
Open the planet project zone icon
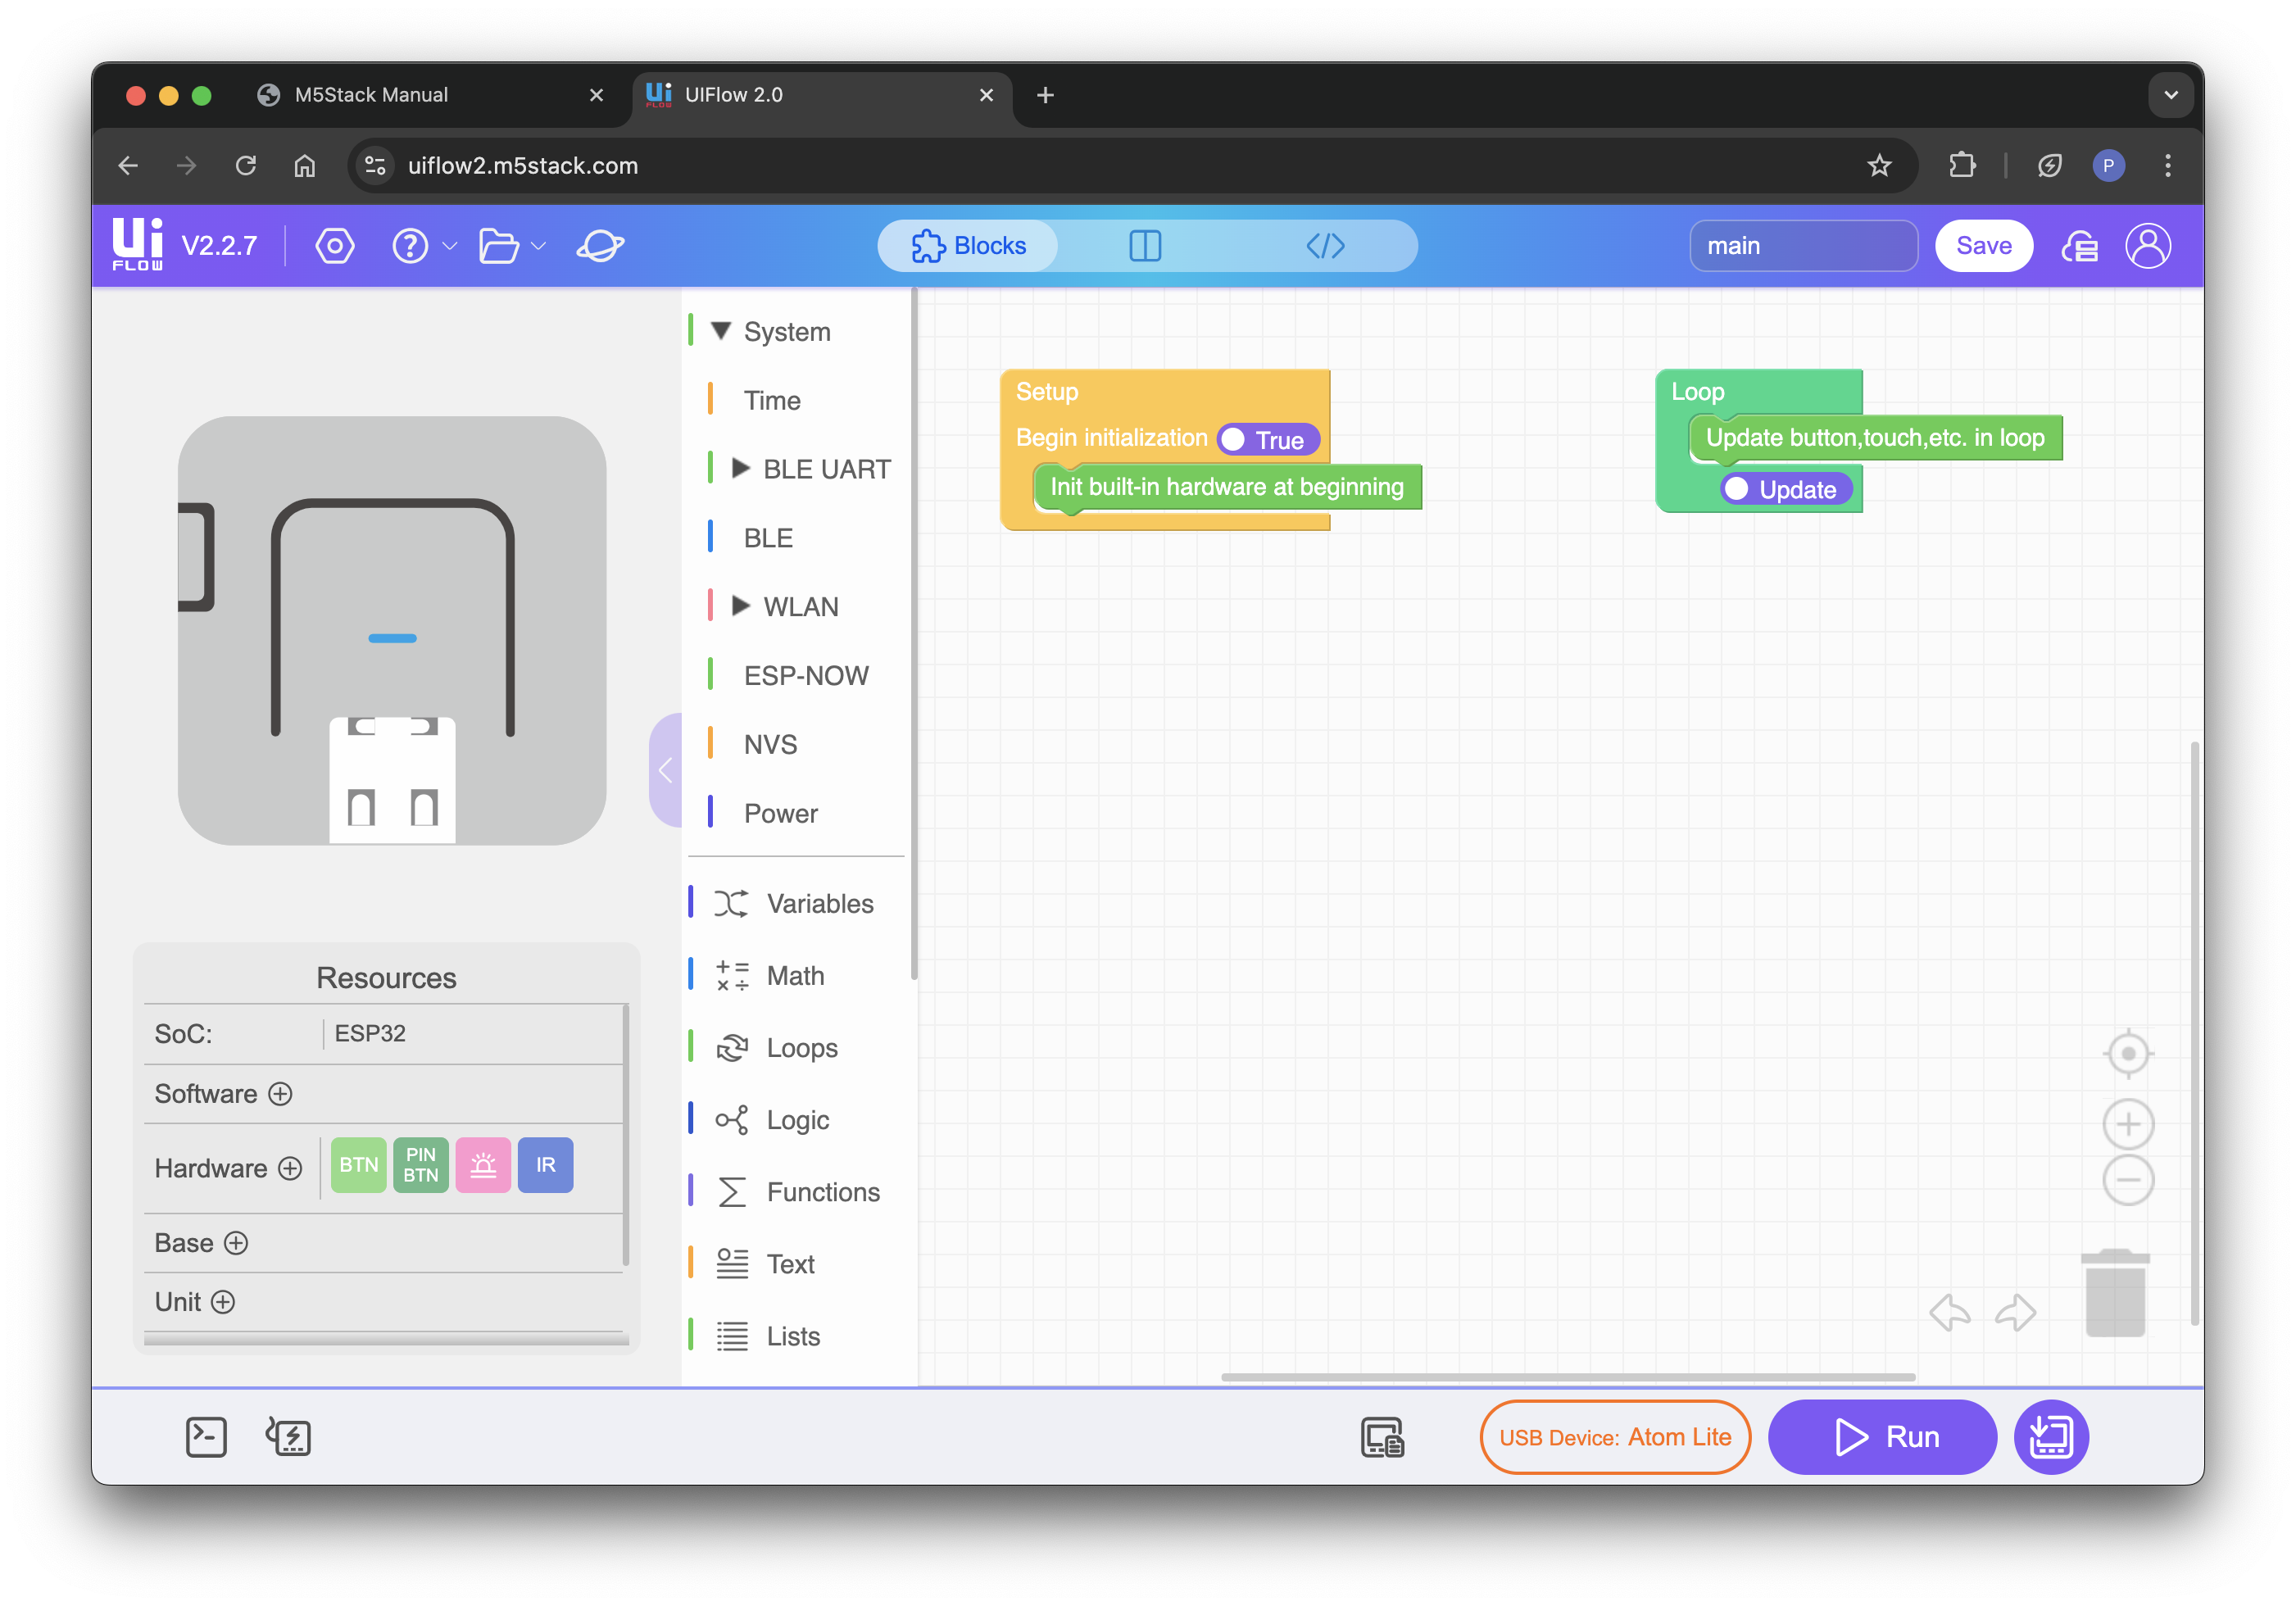(601, 246)
